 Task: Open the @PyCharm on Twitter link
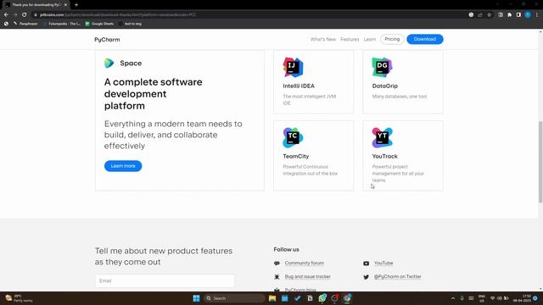point(398,277)
